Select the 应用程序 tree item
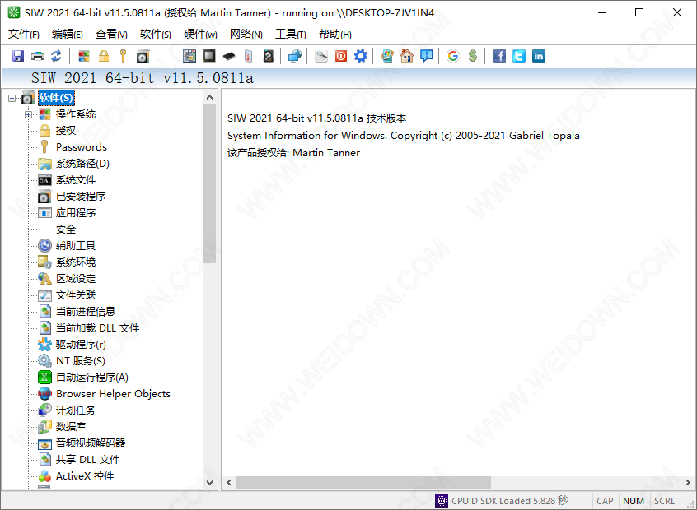This screenshot has height=510, width=697. pyautogui.click(x=76, y=212)
